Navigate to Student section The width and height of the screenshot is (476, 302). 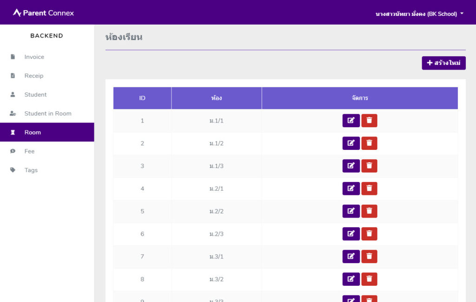point(35,95)
